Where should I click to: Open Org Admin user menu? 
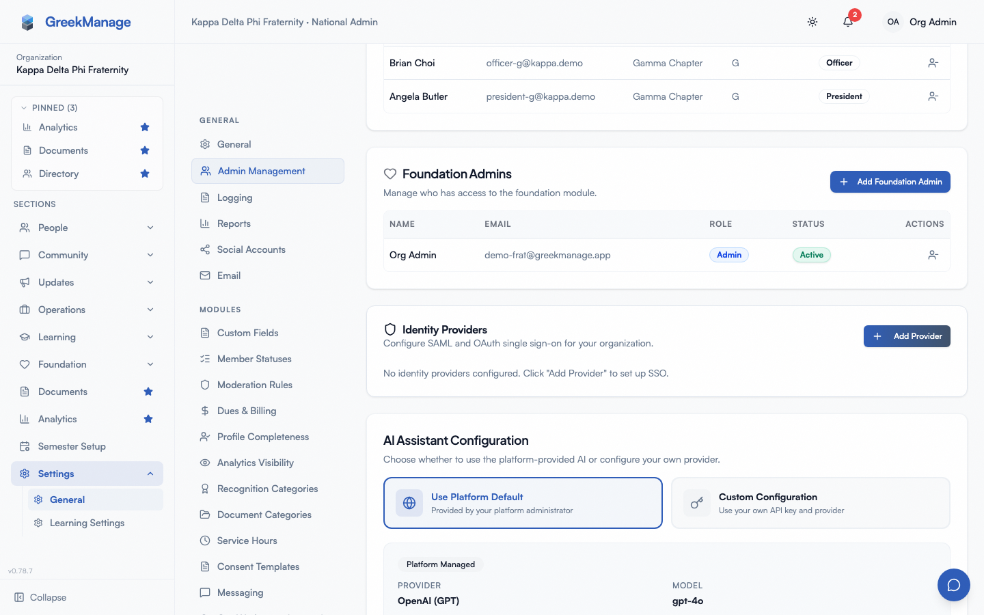click(x=920, y=22)
